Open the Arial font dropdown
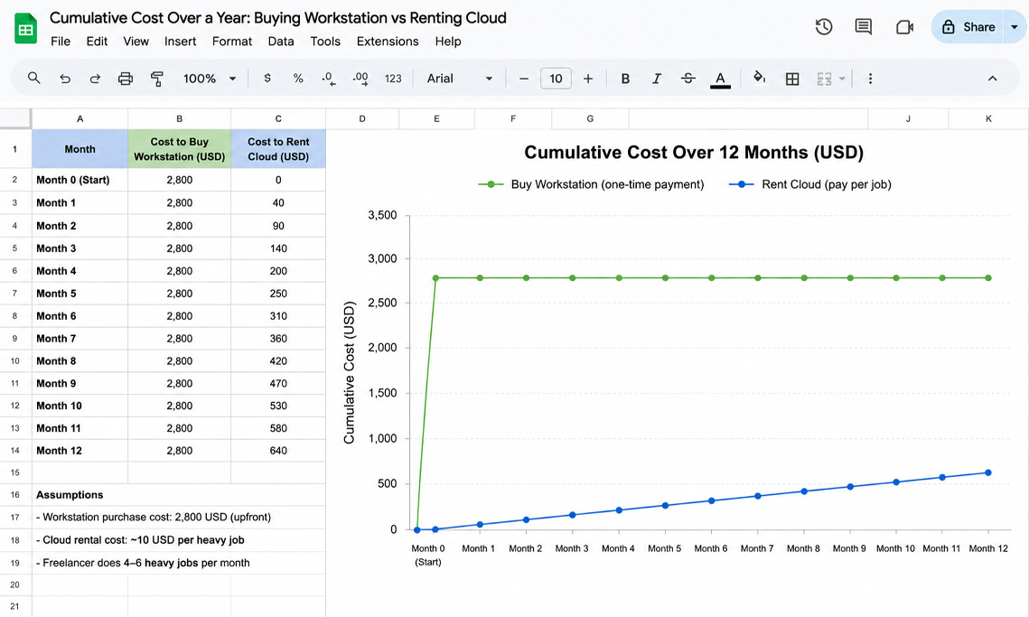 click(459, 79)
